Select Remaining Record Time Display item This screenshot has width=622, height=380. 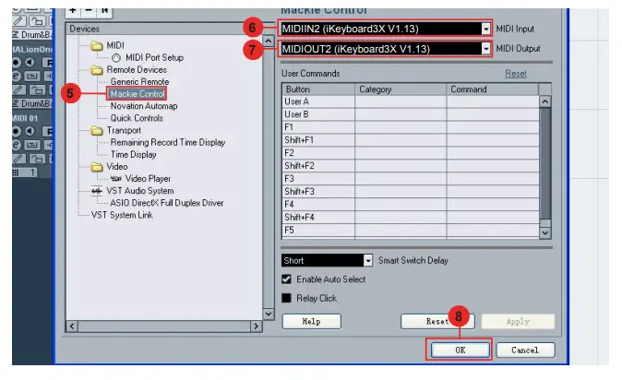[x=168, y=142]
